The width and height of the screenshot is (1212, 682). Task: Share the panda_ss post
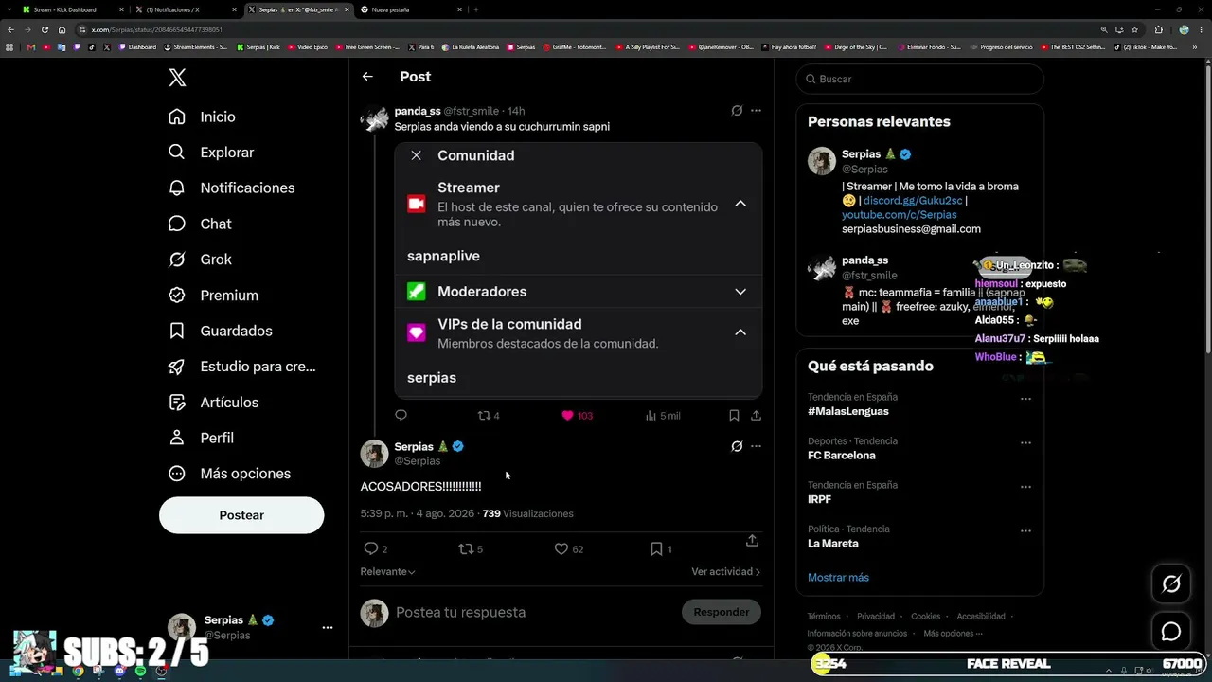click(x=756, y=415)
